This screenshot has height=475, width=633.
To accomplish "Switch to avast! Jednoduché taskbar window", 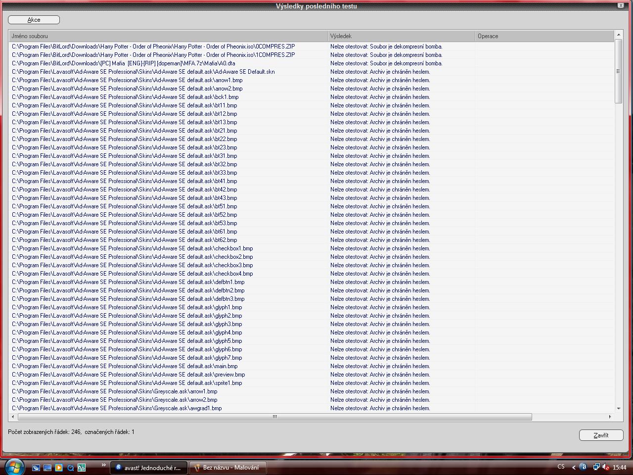I will (x=148, y=467).
